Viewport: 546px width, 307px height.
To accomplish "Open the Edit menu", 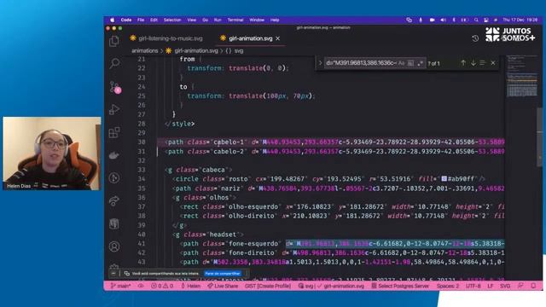I will (154, 20).
